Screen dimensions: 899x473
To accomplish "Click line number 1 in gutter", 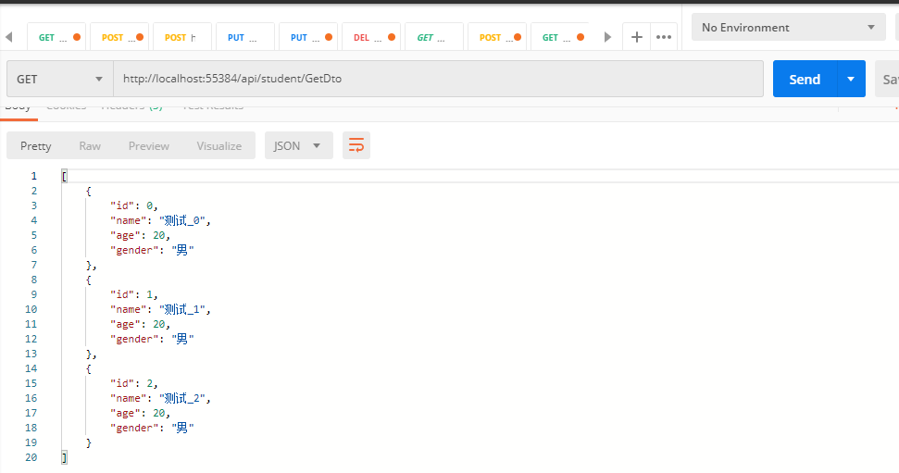I will pyautogui.click(x=34, y=176).
